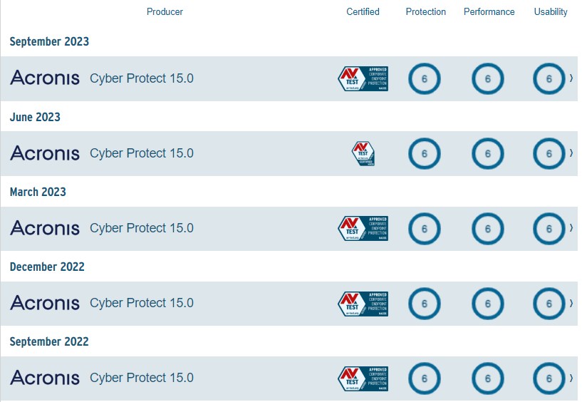
Task: Sort by the Protection column header
Action: tap(426, 12)
